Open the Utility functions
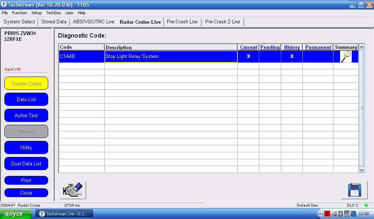374x219 pixels. pyautogui.click(x=26, y=147)
